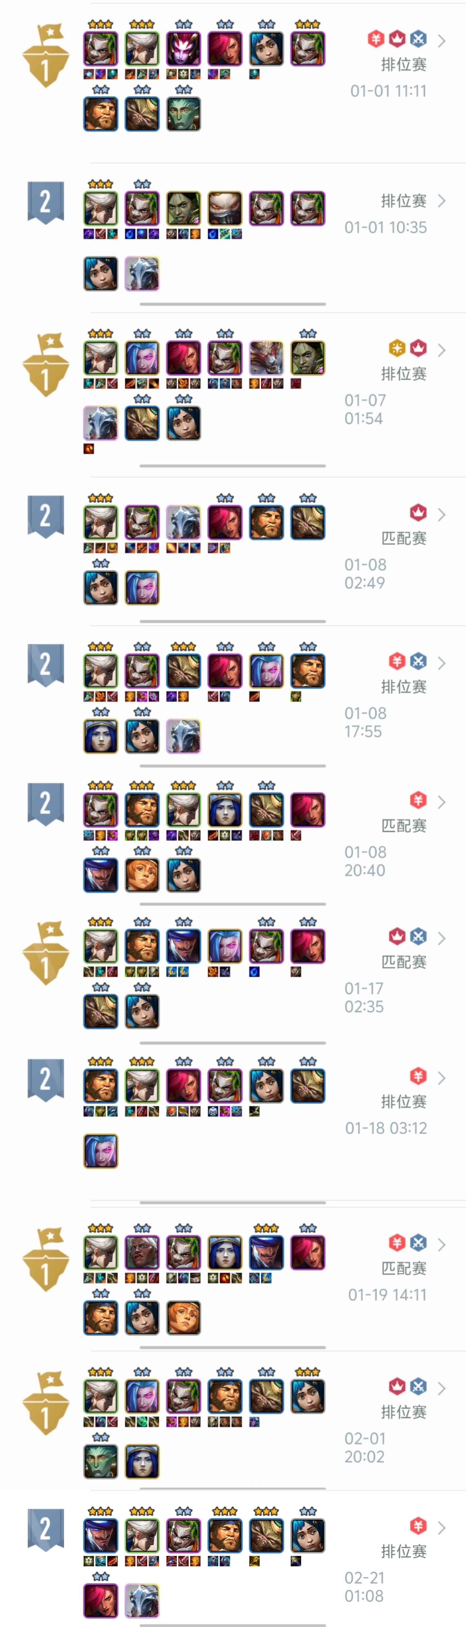
Task: Select the green-faced champion portrait in the 01-01 11:11 match
Action: [184, 114]
